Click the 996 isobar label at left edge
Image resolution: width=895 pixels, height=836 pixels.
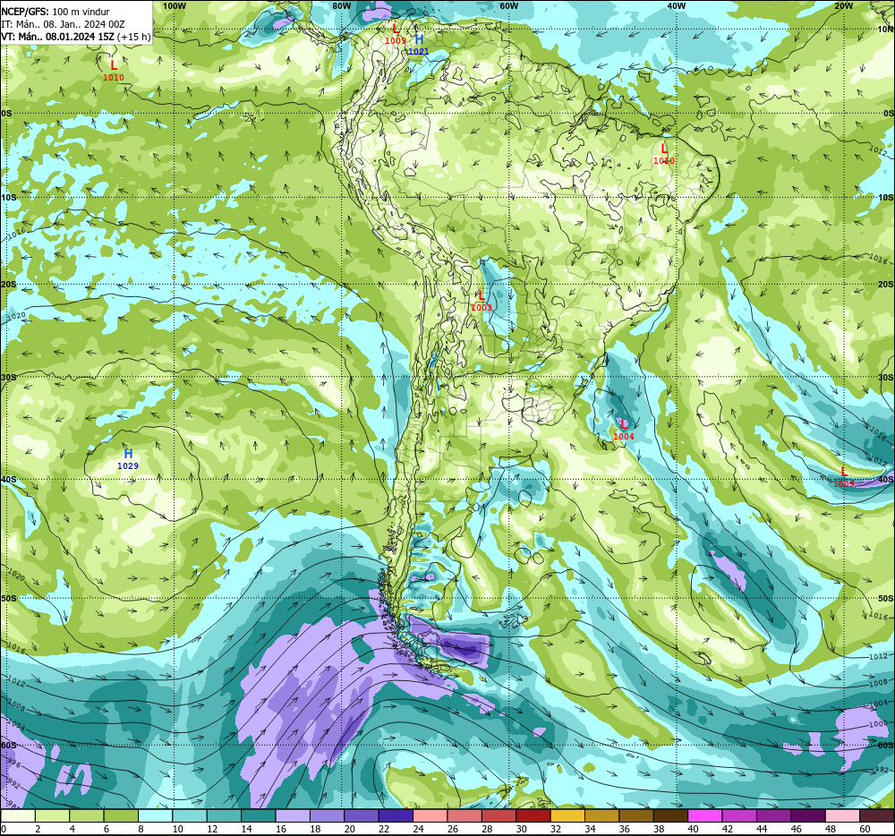pyautogui.click(x=13, y=764)
